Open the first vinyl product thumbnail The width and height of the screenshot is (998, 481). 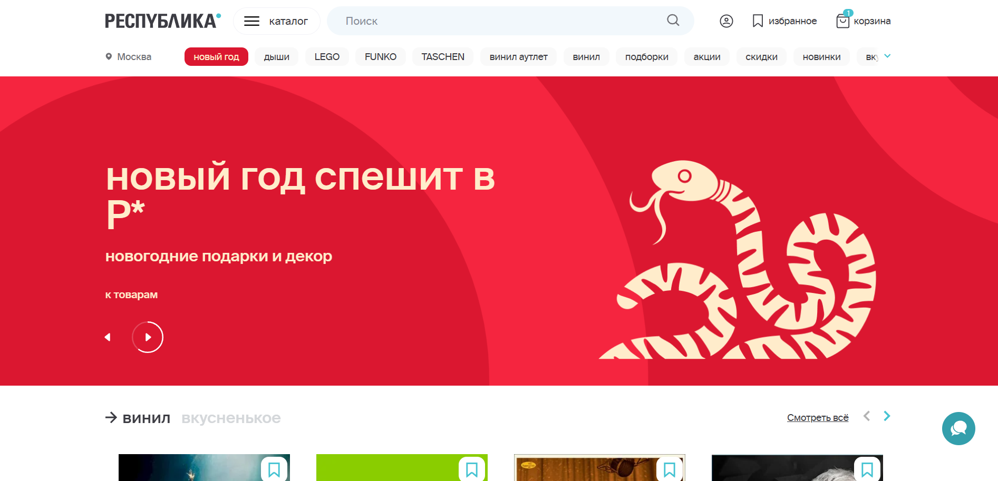(204, 468)
